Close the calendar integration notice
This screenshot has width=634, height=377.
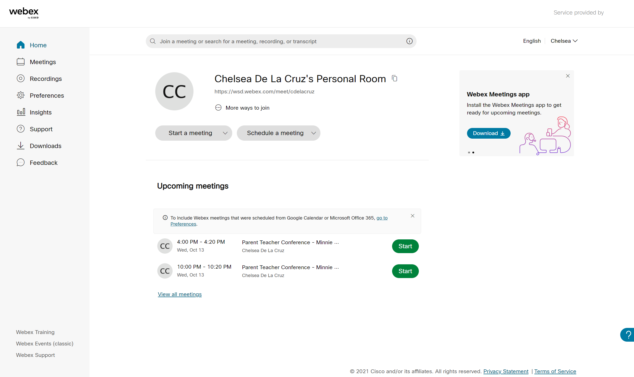412,216
